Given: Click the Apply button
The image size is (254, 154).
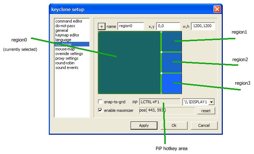Looking at the screenshot, I should coord(144,125).
